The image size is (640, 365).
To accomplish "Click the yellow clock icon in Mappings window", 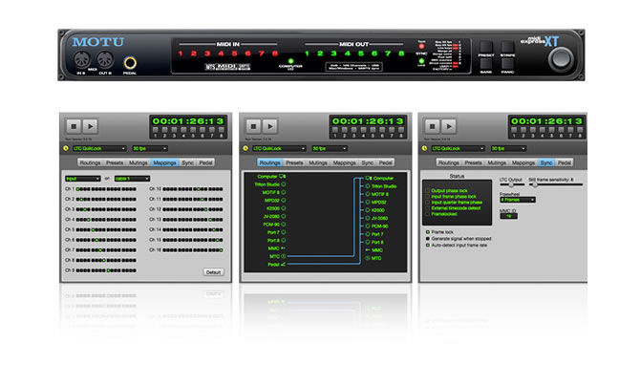I will pos(66,148).
